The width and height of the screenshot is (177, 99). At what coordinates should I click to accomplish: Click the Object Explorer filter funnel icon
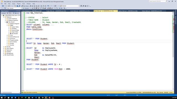[x=14, y=13]
